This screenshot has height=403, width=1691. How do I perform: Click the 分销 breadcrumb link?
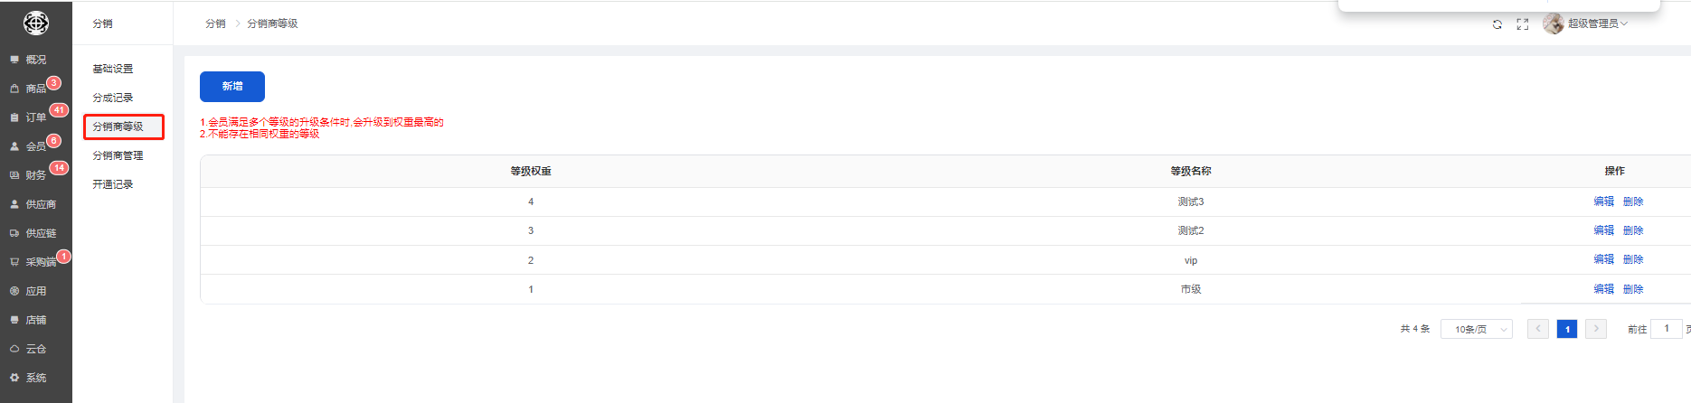(215, 23)
